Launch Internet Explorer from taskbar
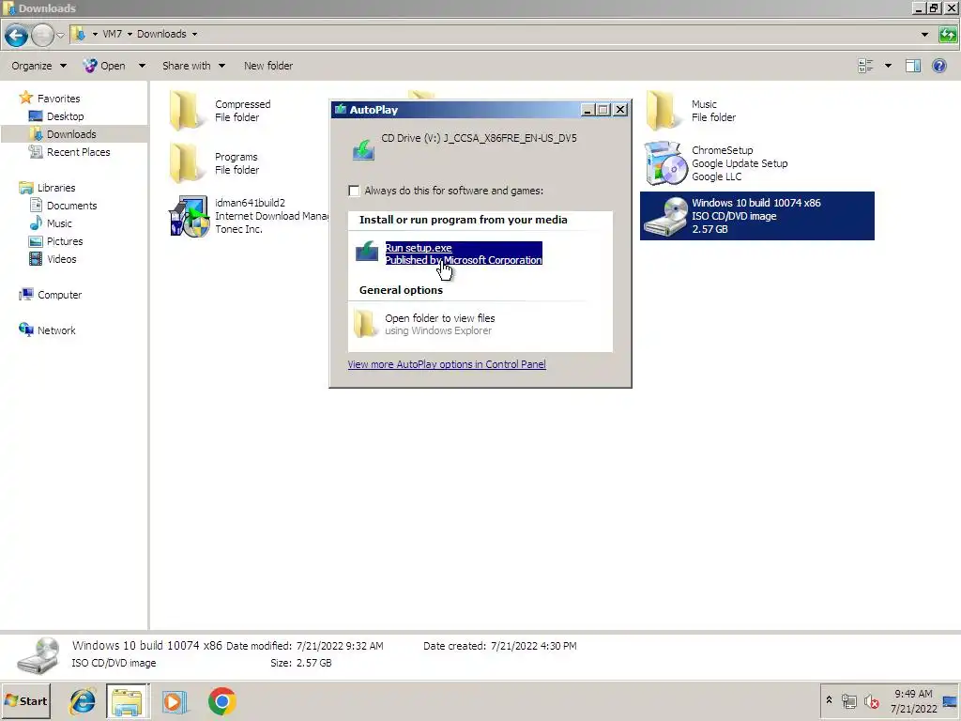 pos(83,701)
